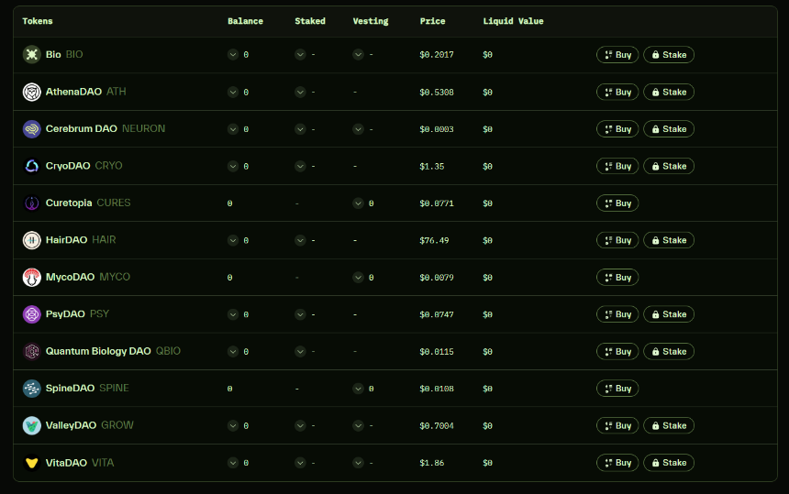Click the CryoDAO token logo
The width and height of the screenshot is (789, 494).
click(31, 166)
